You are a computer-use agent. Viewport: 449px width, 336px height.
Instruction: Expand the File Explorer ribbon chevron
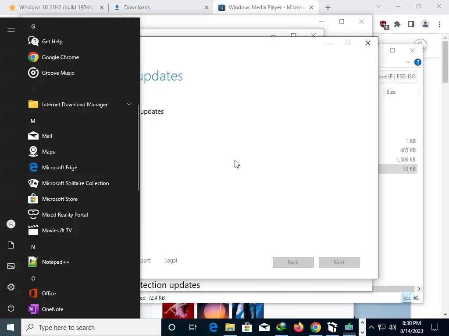[408, 62]
